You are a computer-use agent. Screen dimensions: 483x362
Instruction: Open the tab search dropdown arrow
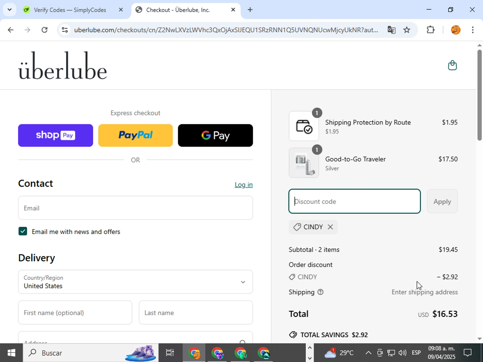coord(9,10)
